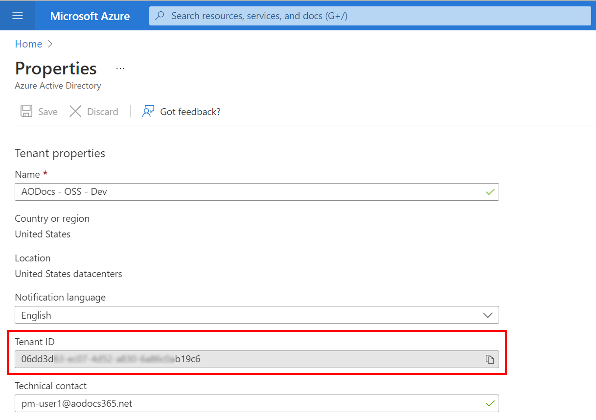Copy the Tenant ID to clipboard
This screenshot has height=420, width=596.
[x=489, y=359]
